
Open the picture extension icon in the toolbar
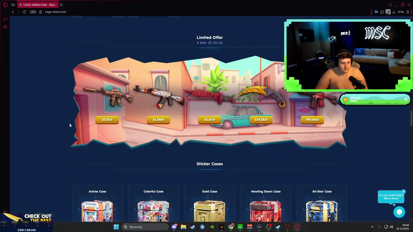click(x=388, y=12)
